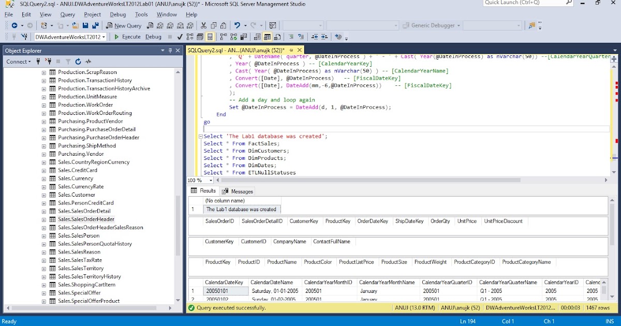Expand the Sales.Customer tree node

pyautogui.click(x=43, y=195)
